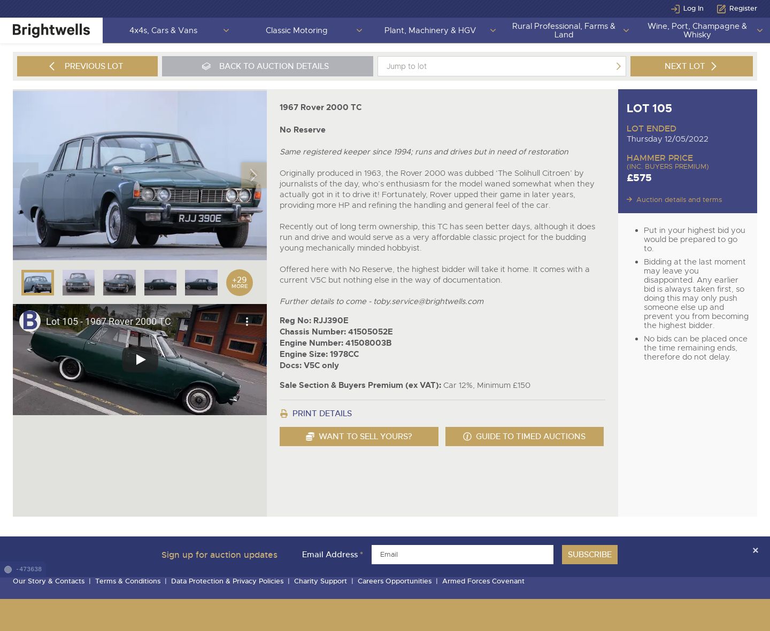Open Rural Professional, Farms & Land menu
The height and width of the screenshot is (631, 770).
(564, 30)
